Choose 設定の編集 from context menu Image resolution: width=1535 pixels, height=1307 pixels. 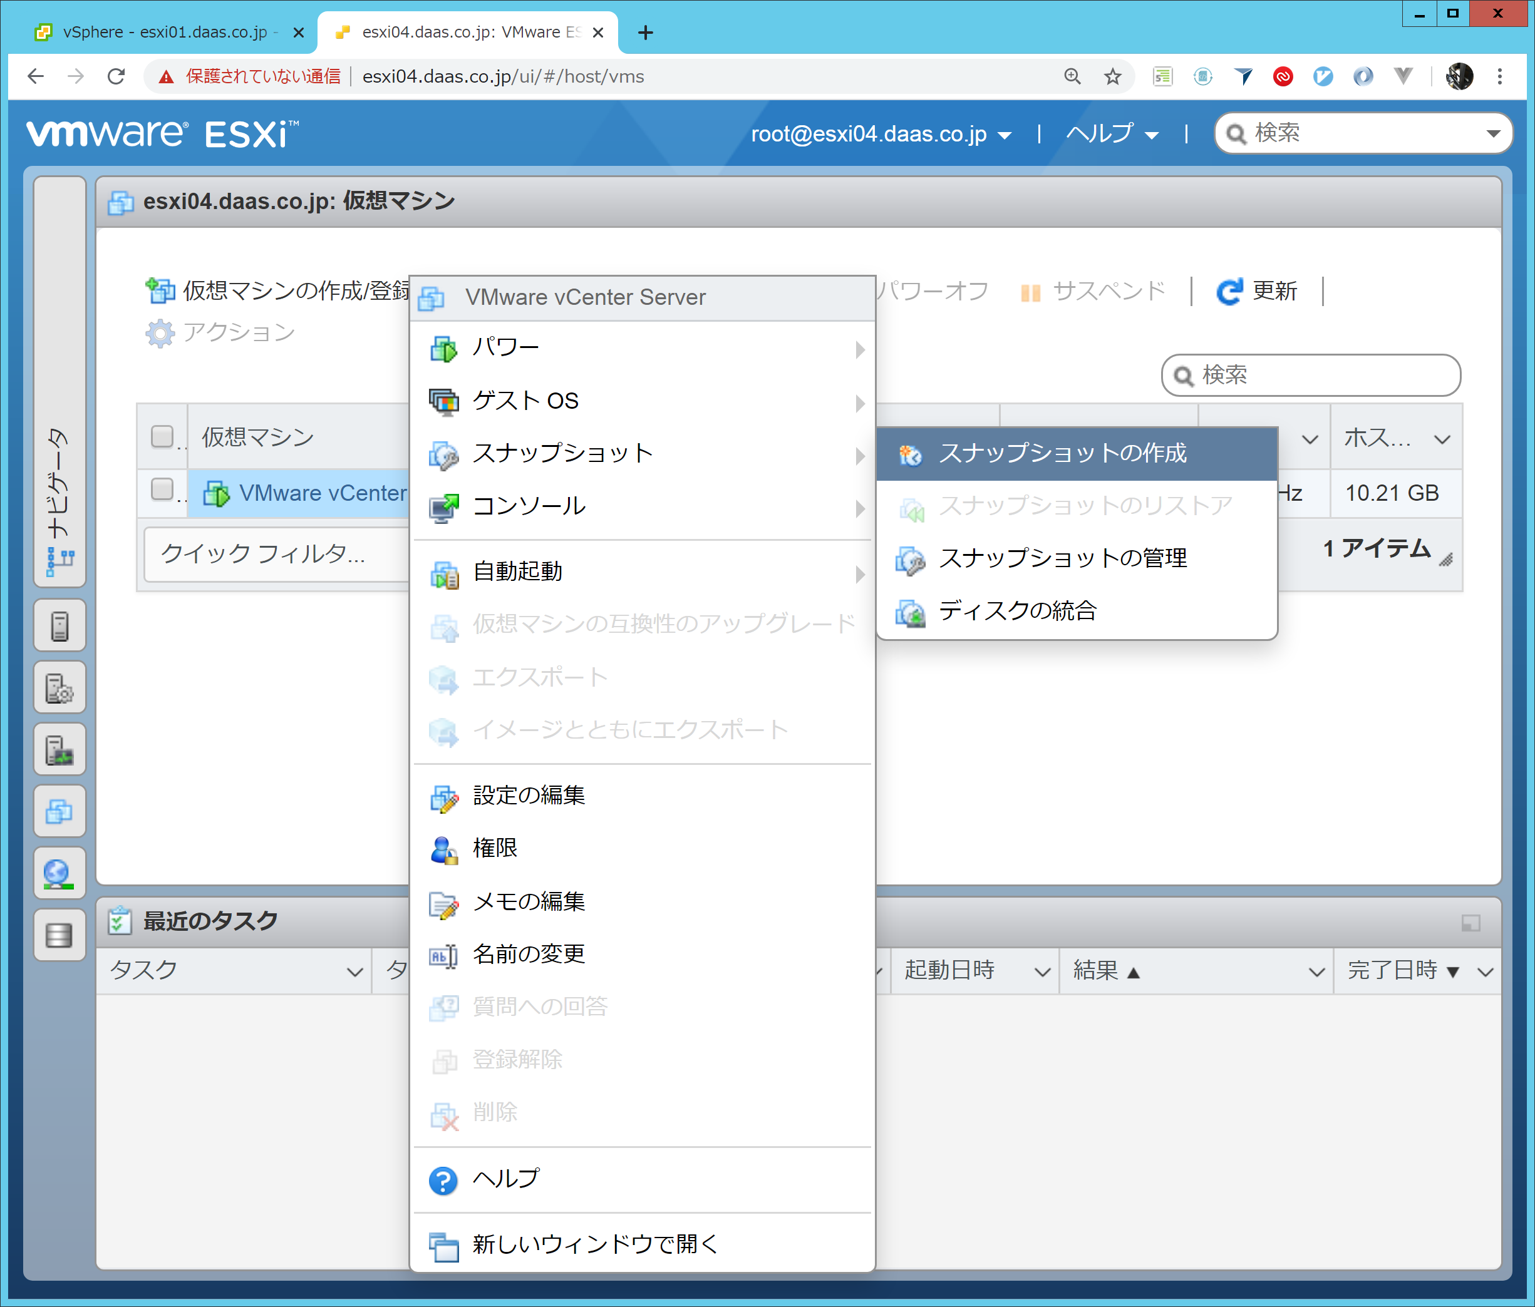point(643,796)
